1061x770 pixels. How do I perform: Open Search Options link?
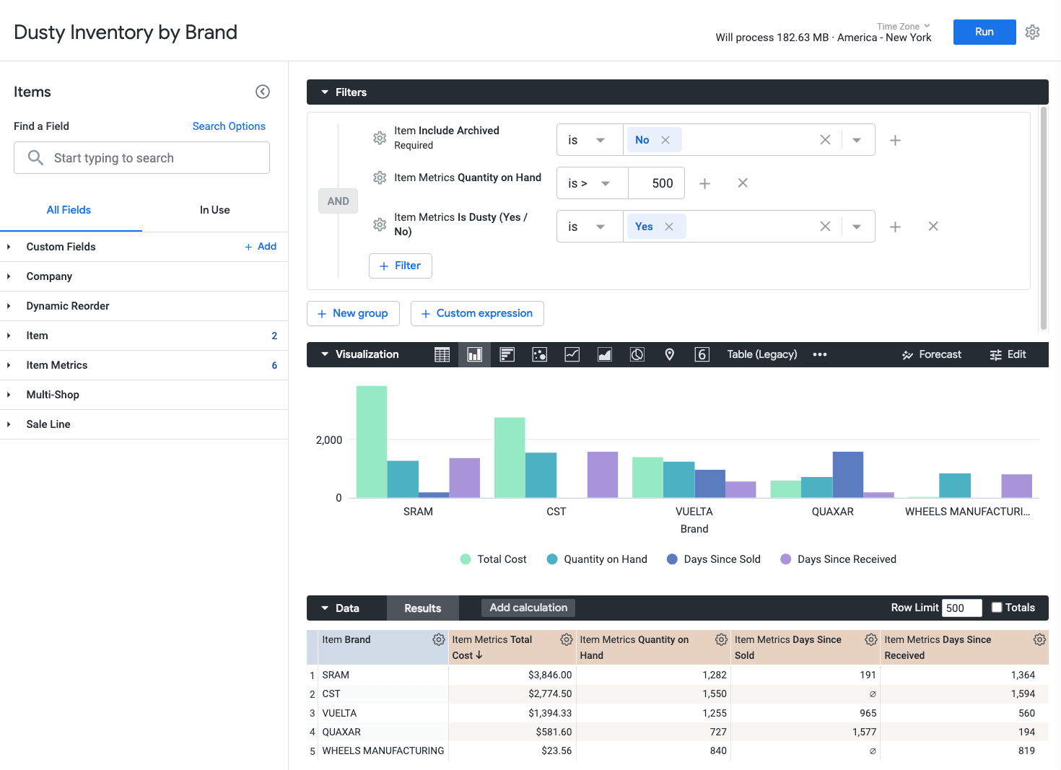(x=229, y=126)
